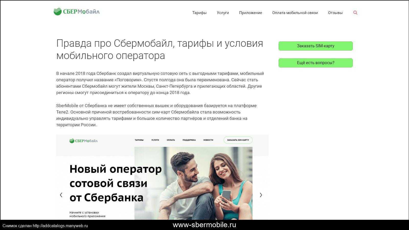Click the photo of the couple with phone

[x=194, y=183]
